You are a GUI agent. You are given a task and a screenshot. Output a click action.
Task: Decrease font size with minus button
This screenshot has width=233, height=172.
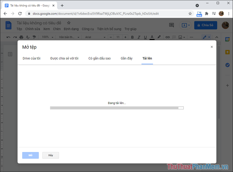click(111, 37)
